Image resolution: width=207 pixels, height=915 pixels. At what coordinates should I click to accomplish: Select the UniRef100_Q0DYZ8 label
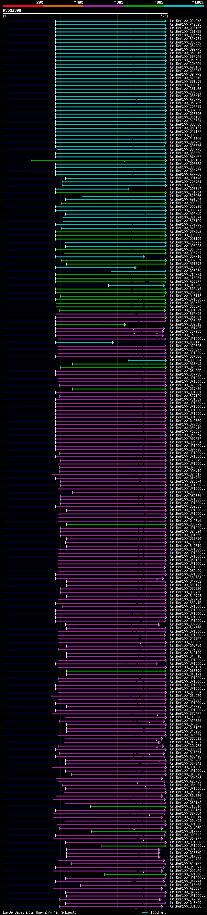tap(186, 206)
